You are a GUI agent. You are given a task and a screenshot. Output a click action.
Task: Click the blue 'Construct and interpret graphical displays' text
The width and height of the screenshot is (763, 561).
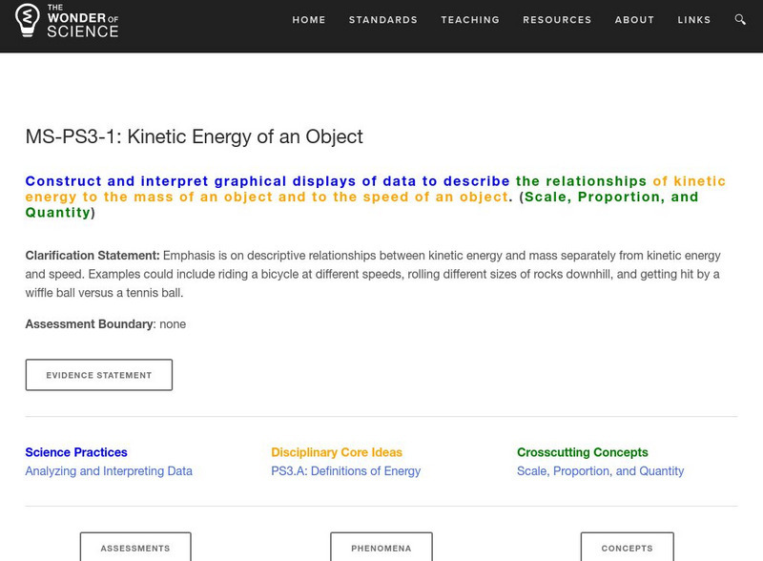coord(267,181)
